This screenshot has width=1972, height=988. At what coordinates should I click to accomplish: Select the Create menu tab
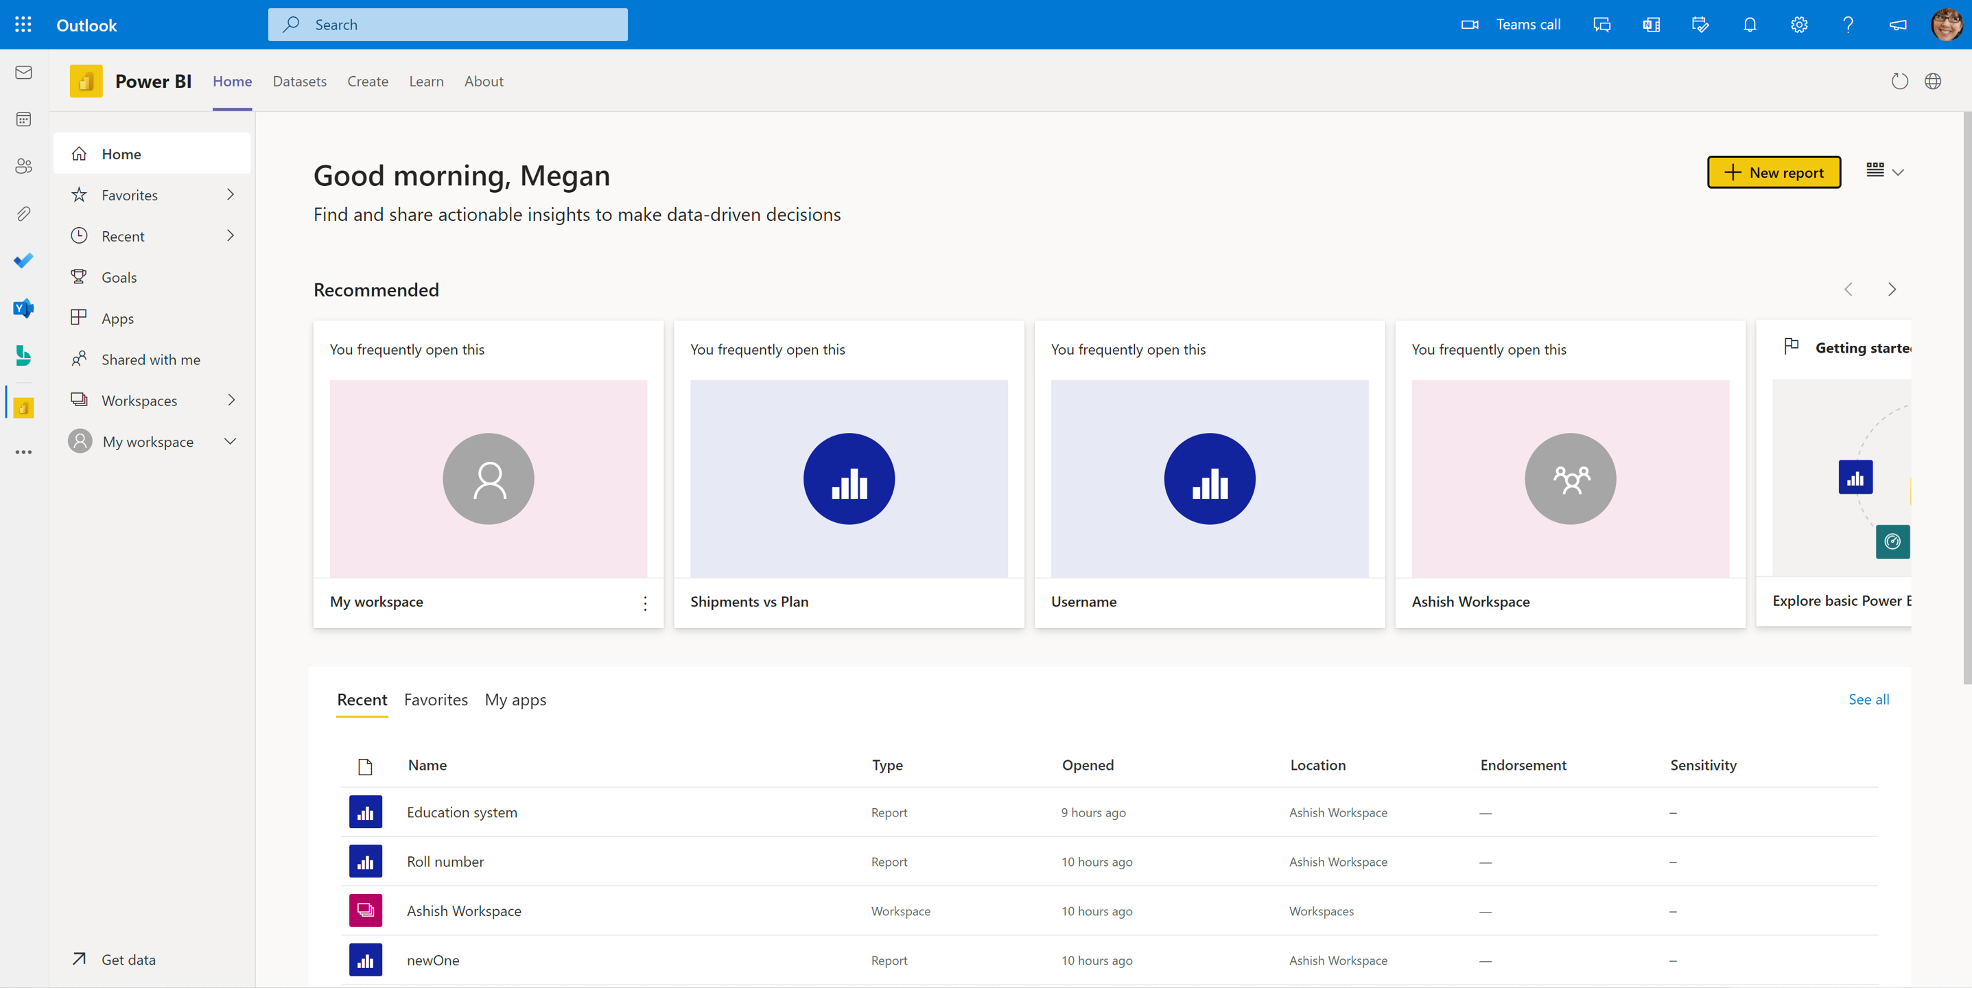[366, 81]
